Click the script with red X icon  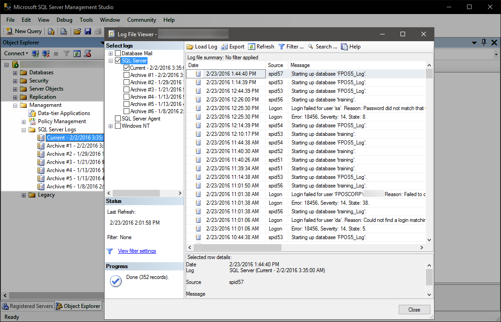pos(87,53)
